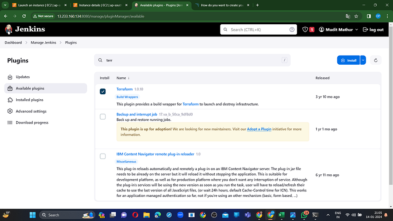Click the browser reload button
The width and height of the screenshot is (393, 221).
tap(24, 16)
